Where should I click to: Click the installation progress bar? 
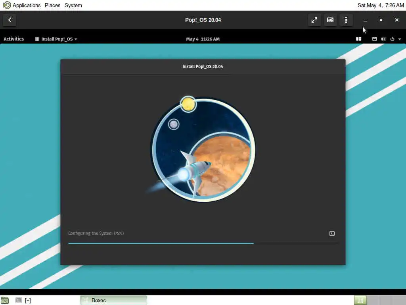point(203,243)
